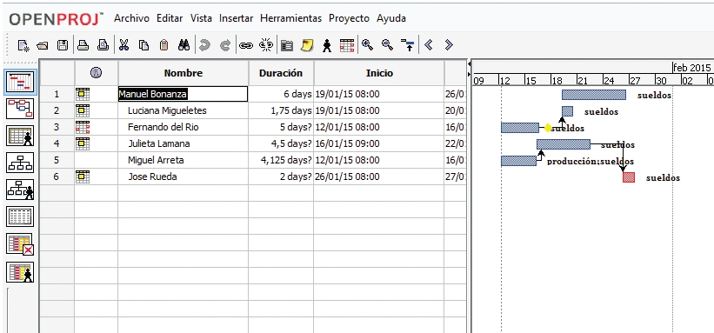714x333 pixels.
Task: Click the Assign resources person icon
Action: click(x=327, y=45)
